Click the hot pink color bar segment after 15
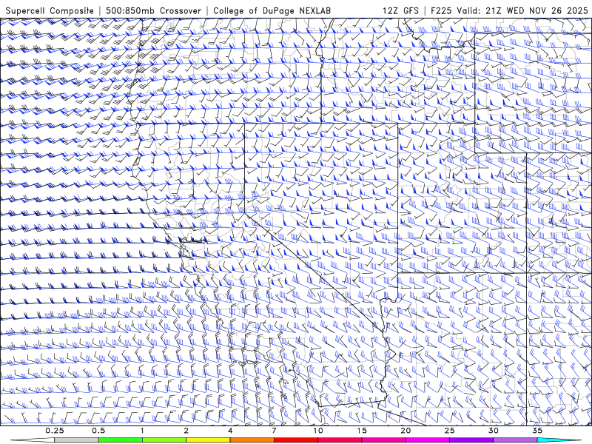Screen dimensions: 592x444 [383, 440]
